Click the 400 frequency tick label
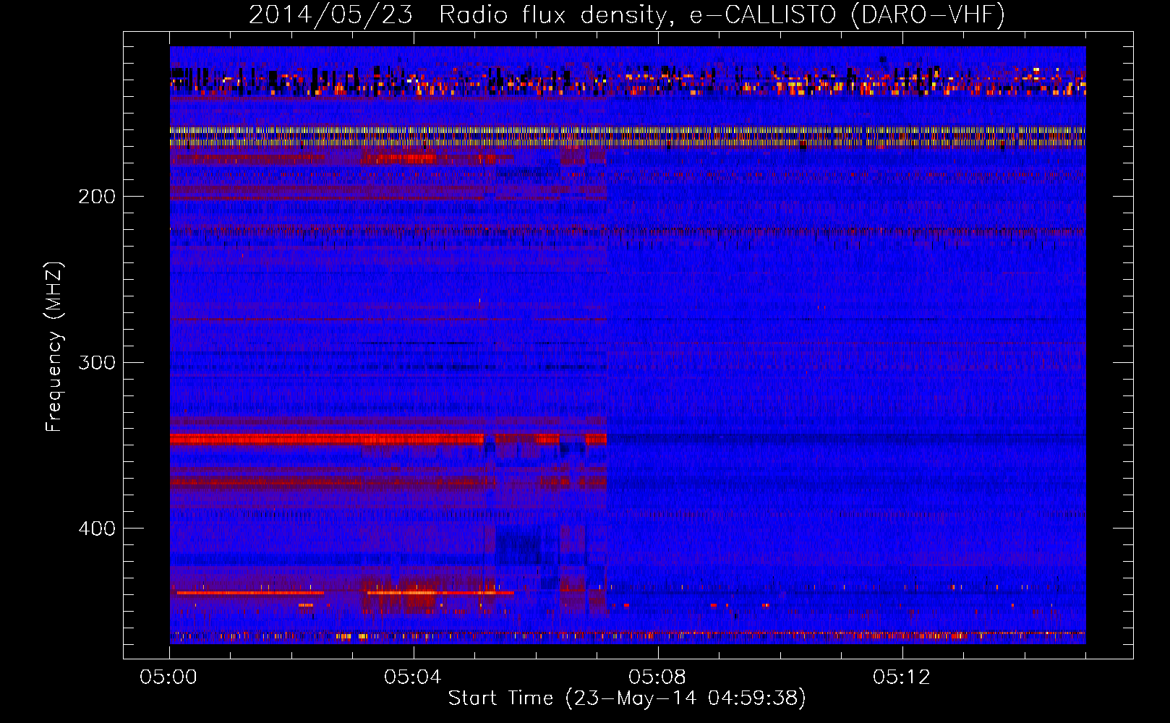 click(97, 529)
